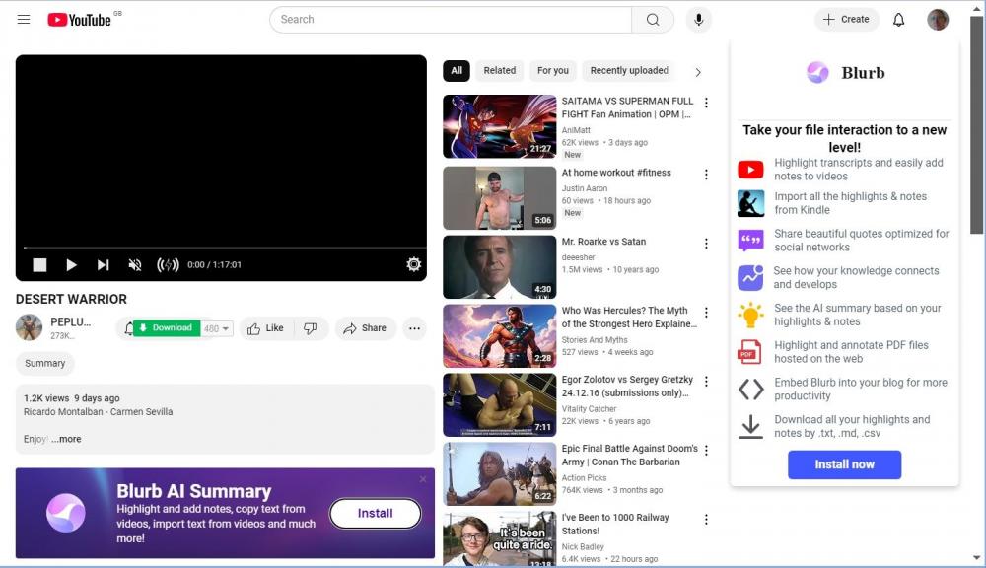The image size is (986, 568).
Task: Click the green Download button
Action: pos(166,328)
